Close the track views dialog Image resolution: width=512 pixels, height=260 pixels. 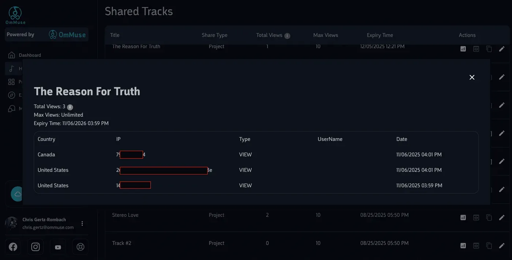(x=472, y=77)
